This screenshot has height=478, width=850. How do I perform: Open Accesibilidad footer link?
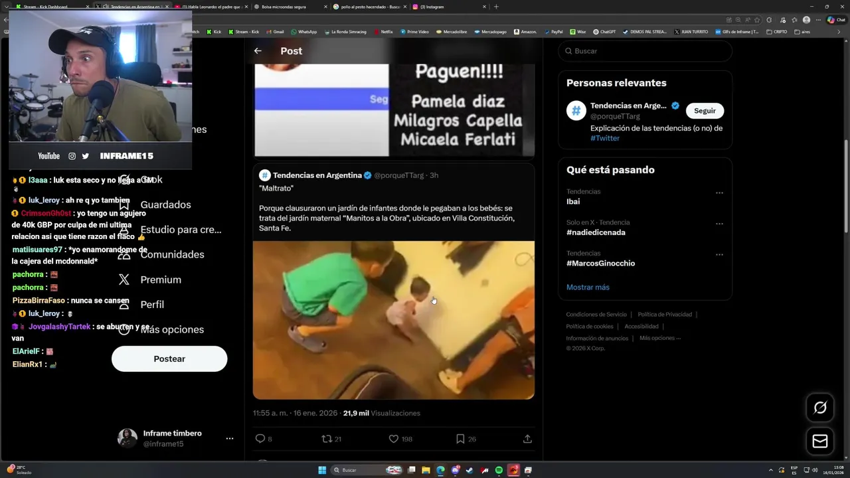pos(641,327)
